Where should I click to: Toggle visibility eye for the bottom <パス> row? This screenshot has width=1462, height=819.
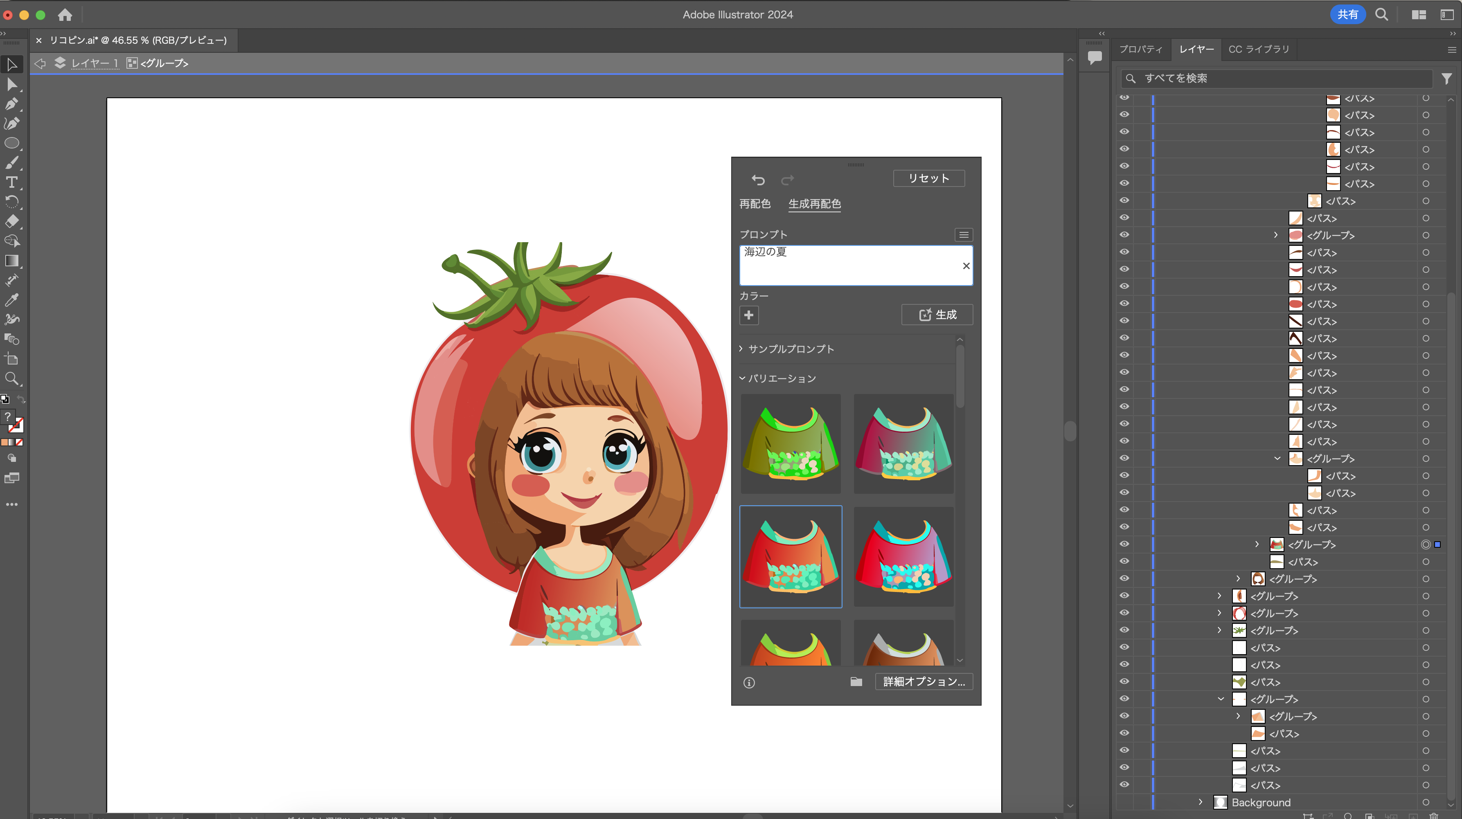[1124, 784]
